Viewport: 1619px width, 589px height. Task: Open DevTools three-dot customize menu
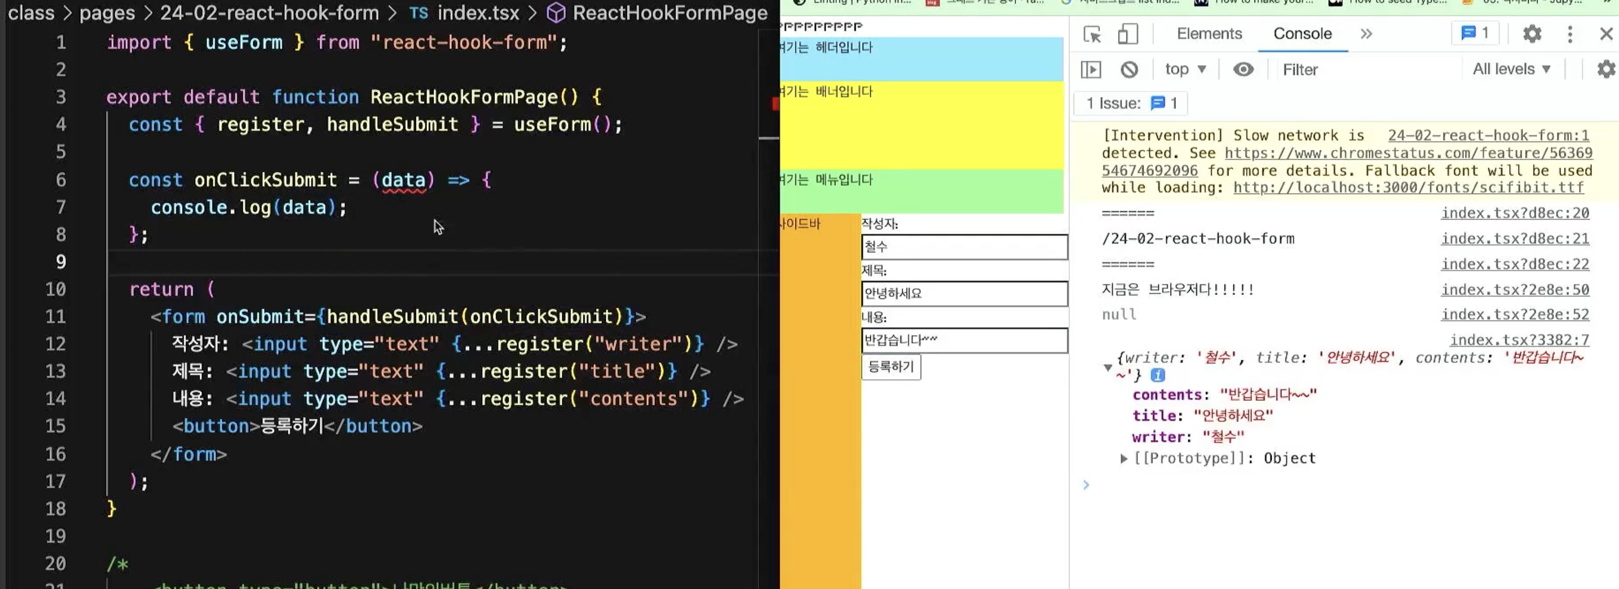tap(1570, 34)
